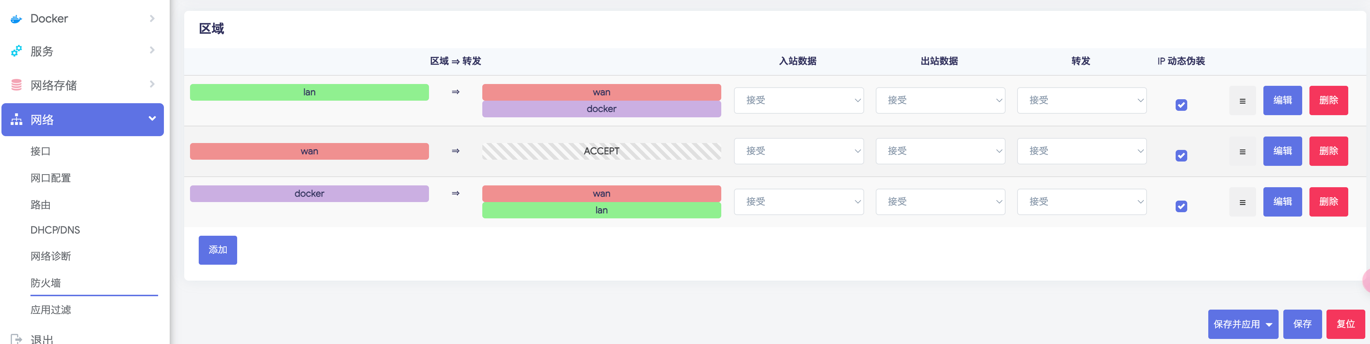Viewport: 1370px width, 344px height.
Task: Click the drag handle for lan zone row
Action: click(x=1242, y=100)
